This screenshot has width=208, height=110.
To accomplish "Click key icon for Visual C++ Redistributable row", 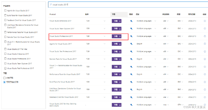I will (x=131, y=67).
